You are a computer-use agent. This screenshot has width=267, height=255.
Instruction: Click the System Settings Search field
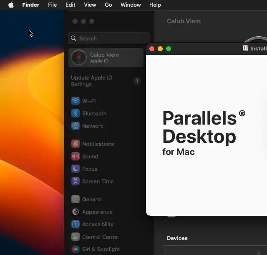(109, 38)
